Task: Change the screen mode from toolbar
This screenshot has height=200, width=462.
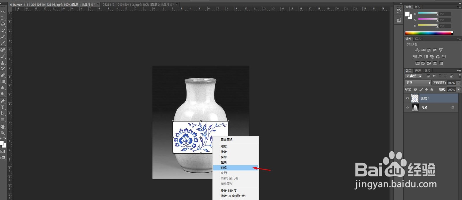Action: [3, 158]
